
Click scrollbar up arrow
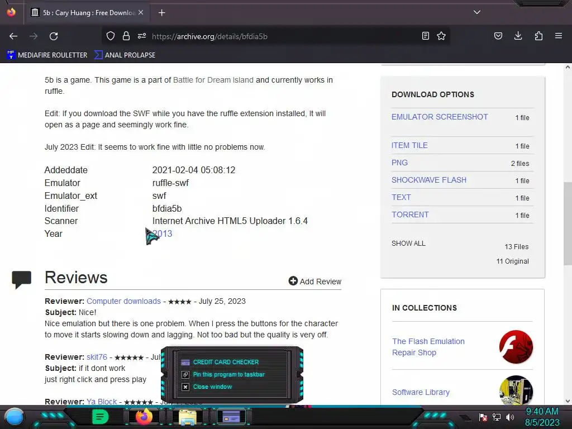(568, 67)
